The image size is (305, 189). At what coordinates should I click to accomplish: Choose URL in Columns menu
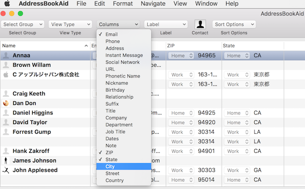point(124,69)
